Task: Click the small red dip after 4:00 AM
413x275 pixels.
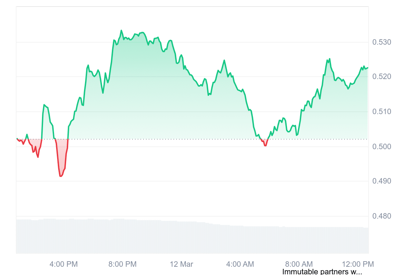Action: tap(265, 146)
